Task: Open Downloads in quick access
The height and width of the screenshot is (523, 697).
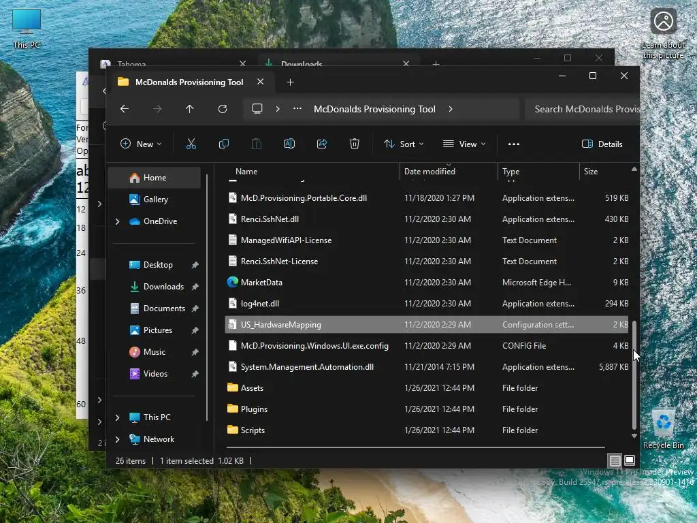Action: (163, 287)
